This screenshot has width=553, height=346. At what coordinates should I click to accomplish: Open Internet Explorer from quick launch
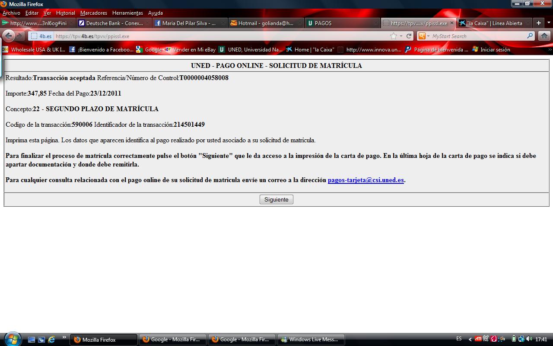(x=51, y=340)
